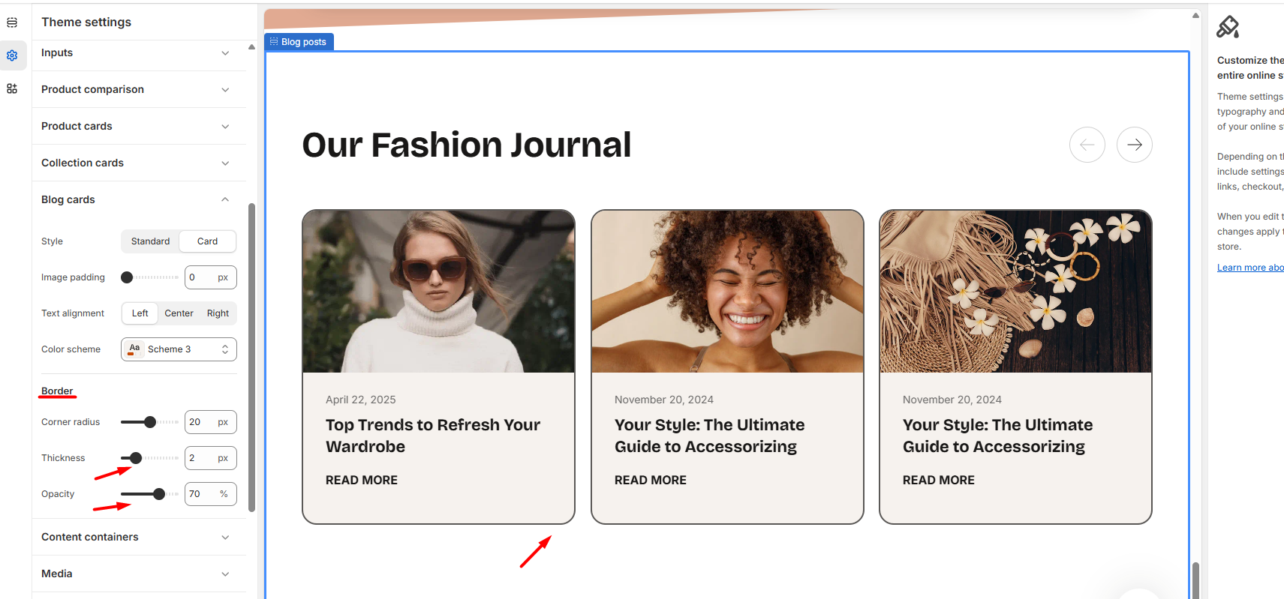The height and width of the screenshot is (599, 1284).
Task: Click the settings panel vertical scrollbar
Action: [251, 357]
